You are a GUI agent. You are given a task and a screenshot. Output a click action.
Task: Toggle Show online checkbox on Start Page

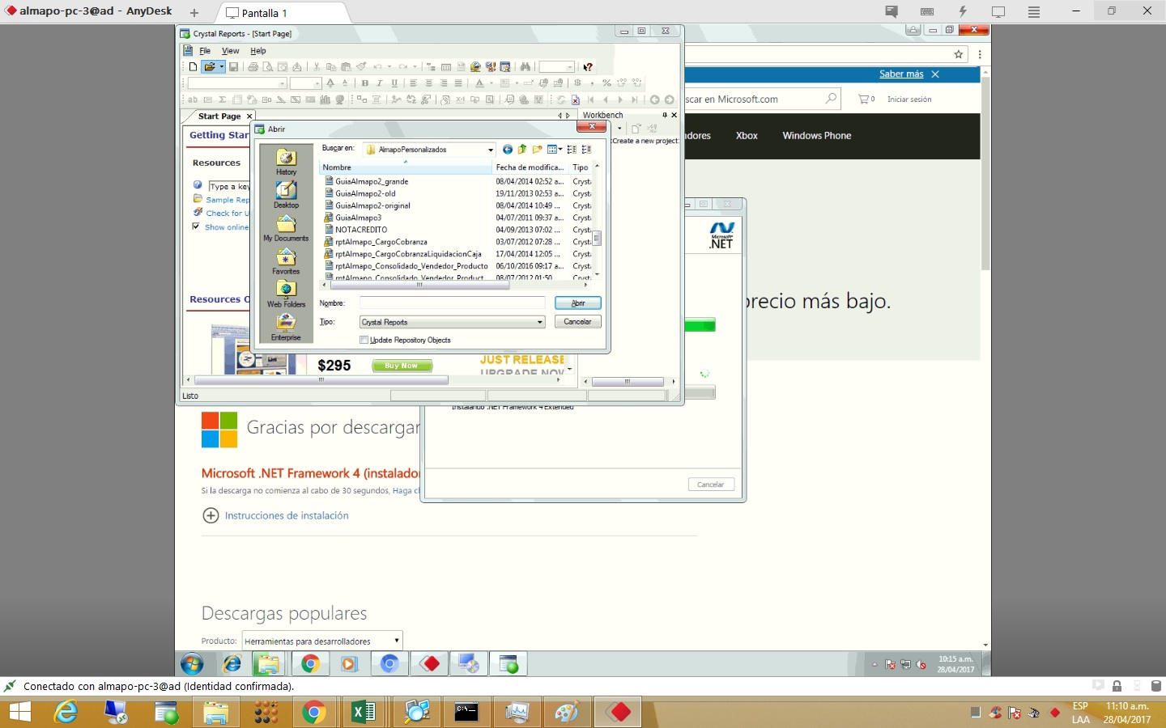pyautogui.click(x=196, y=226)
